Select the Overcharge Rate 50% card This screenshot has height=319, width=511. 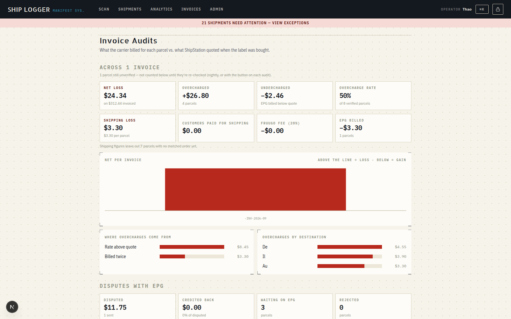pos(373,96)
